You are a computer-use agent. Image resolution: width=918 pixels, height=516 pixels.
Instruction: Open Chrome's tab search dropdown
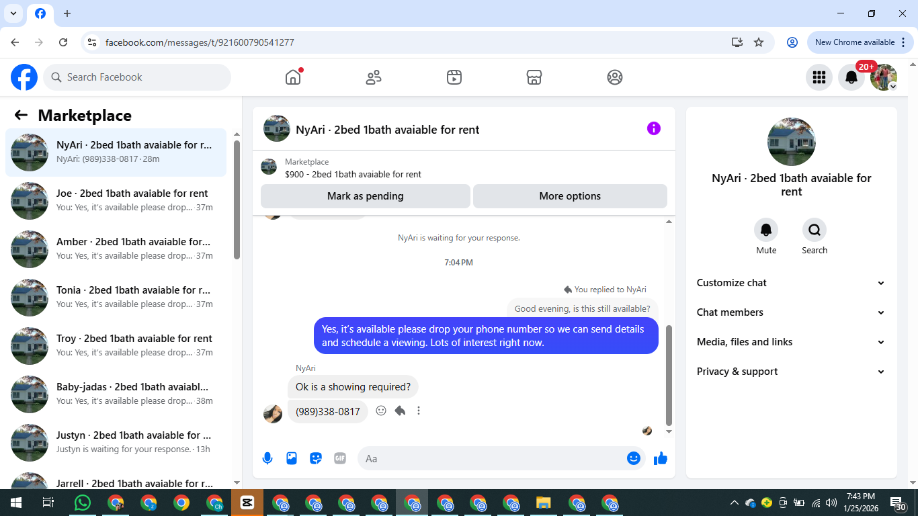click(13, 13)
